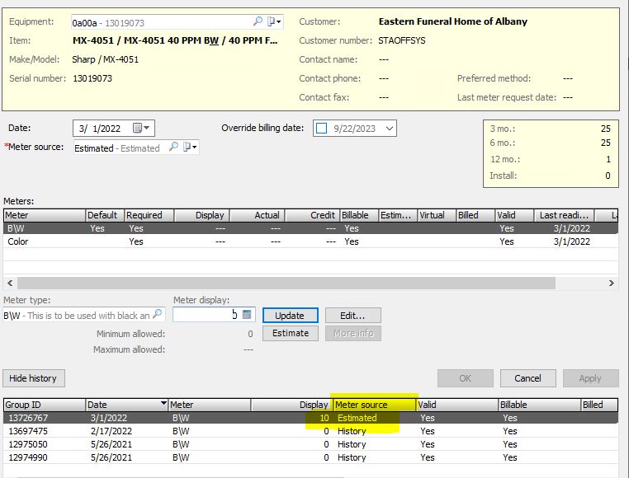
Task: Open the Equipment quick-link dropdown icon
Action: 274,21
